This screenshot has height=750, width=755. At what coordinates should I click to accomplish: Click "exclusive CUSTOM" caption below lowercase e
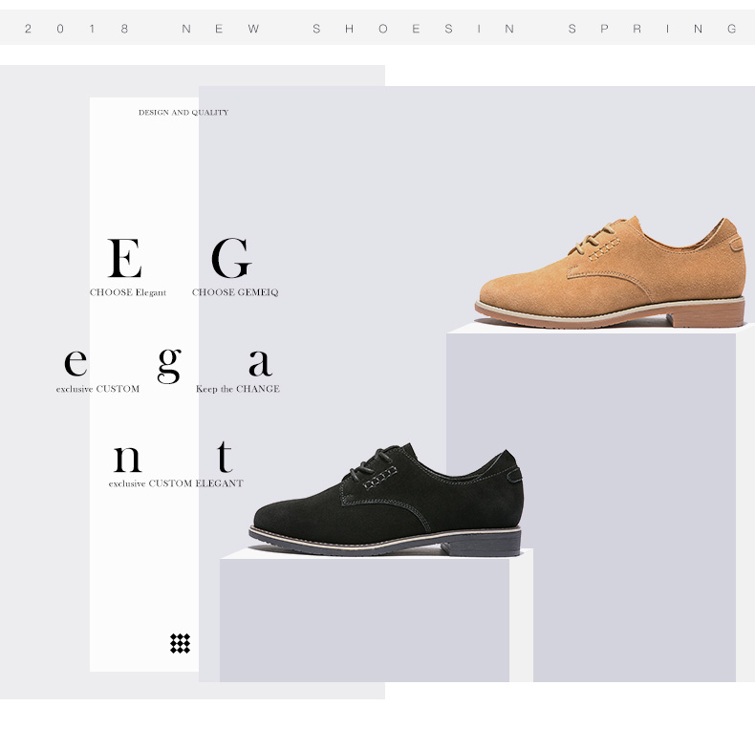[x=97, y=389]
